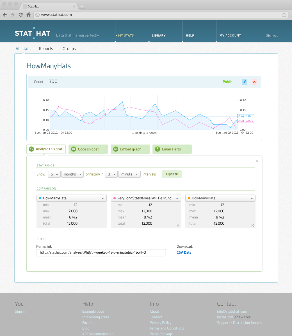
Task: Open the minute interval unit dropdown
Action: pos(129,174)
